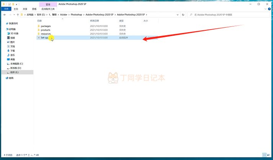This screenshot has height=160, width=273.
Task: Click the Properties checkmark icon in title bar
Action: (x=10, y=4)
